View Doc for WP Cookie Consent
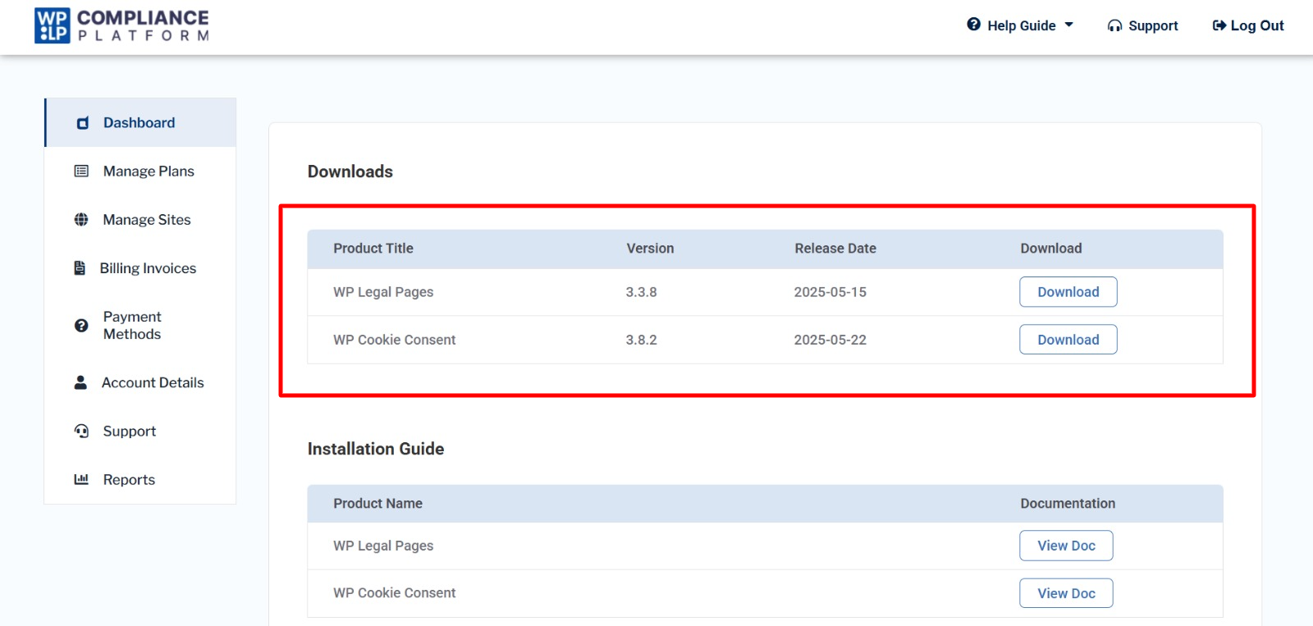The height and width of the screenshot is (626, 1313). tap(1066, 593)
